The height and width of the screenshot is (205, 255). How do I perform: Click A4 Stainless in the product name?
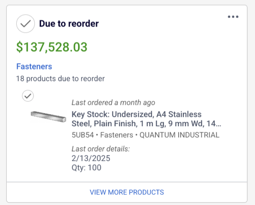coord(179,114)
